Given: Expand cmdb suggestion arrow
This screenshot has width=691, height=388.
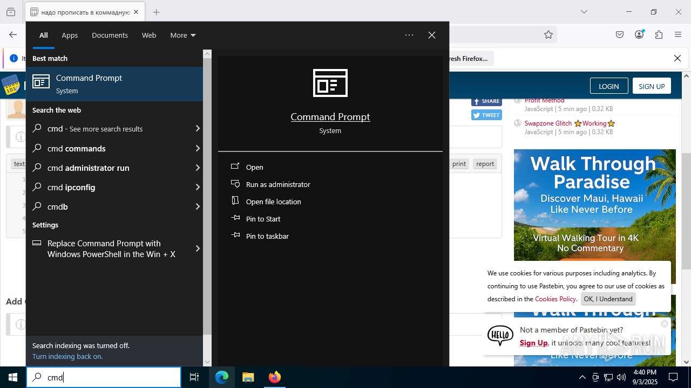Looking at the screenshot, I should click(x=198, y=206).
